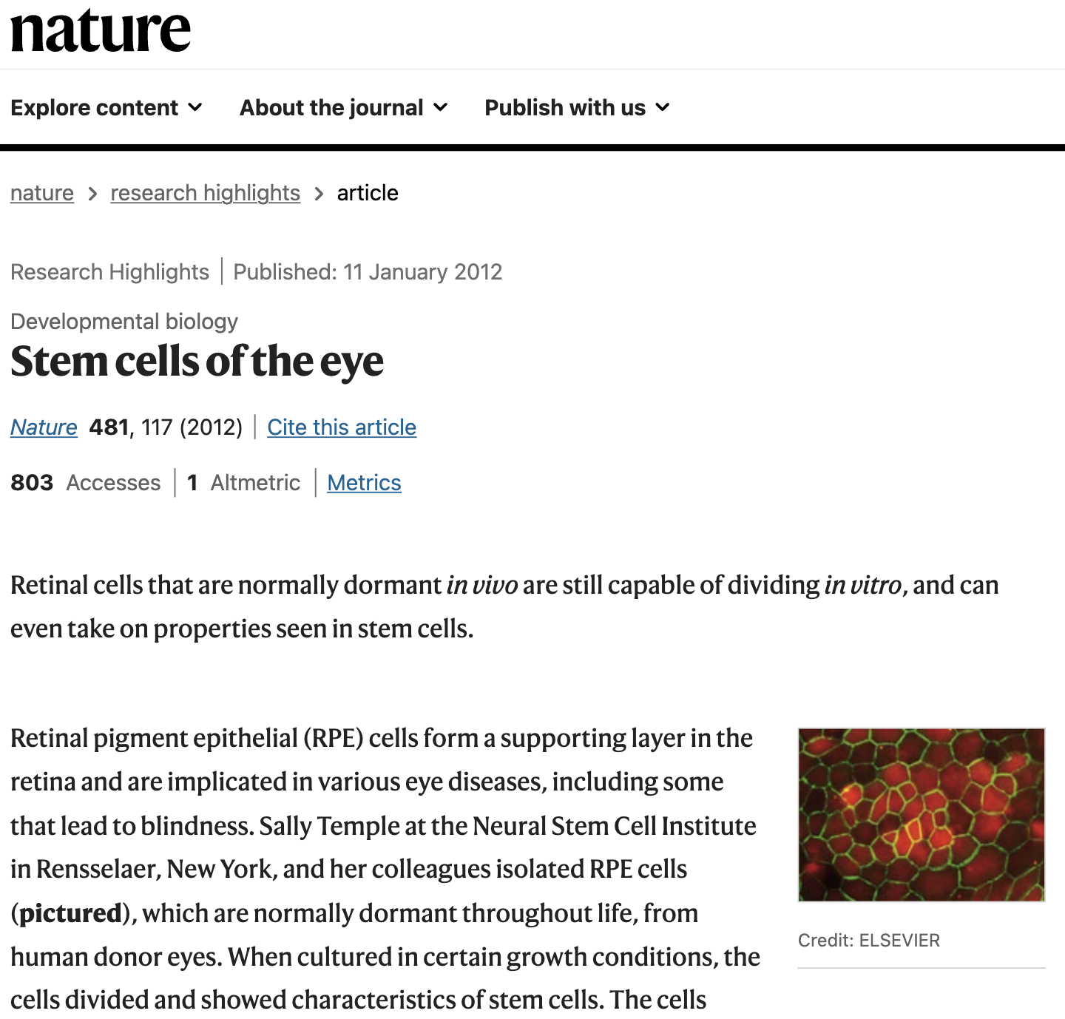The width and height of the screenshot is (1065, 1019).
Task: Open the research highlights breadcrumb link
Action: 205,193
